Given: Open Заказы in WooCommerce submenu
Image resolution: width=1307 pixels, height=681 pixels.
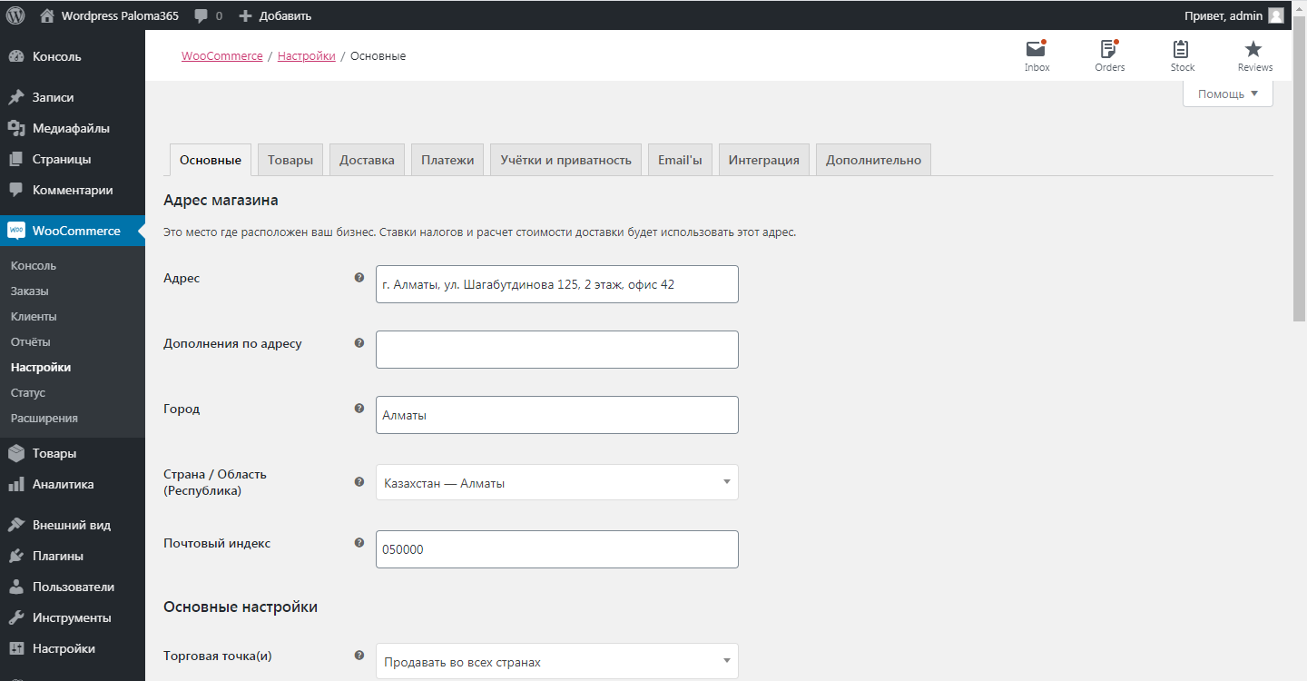Looking at the screenshot, I should click(30, 291).
